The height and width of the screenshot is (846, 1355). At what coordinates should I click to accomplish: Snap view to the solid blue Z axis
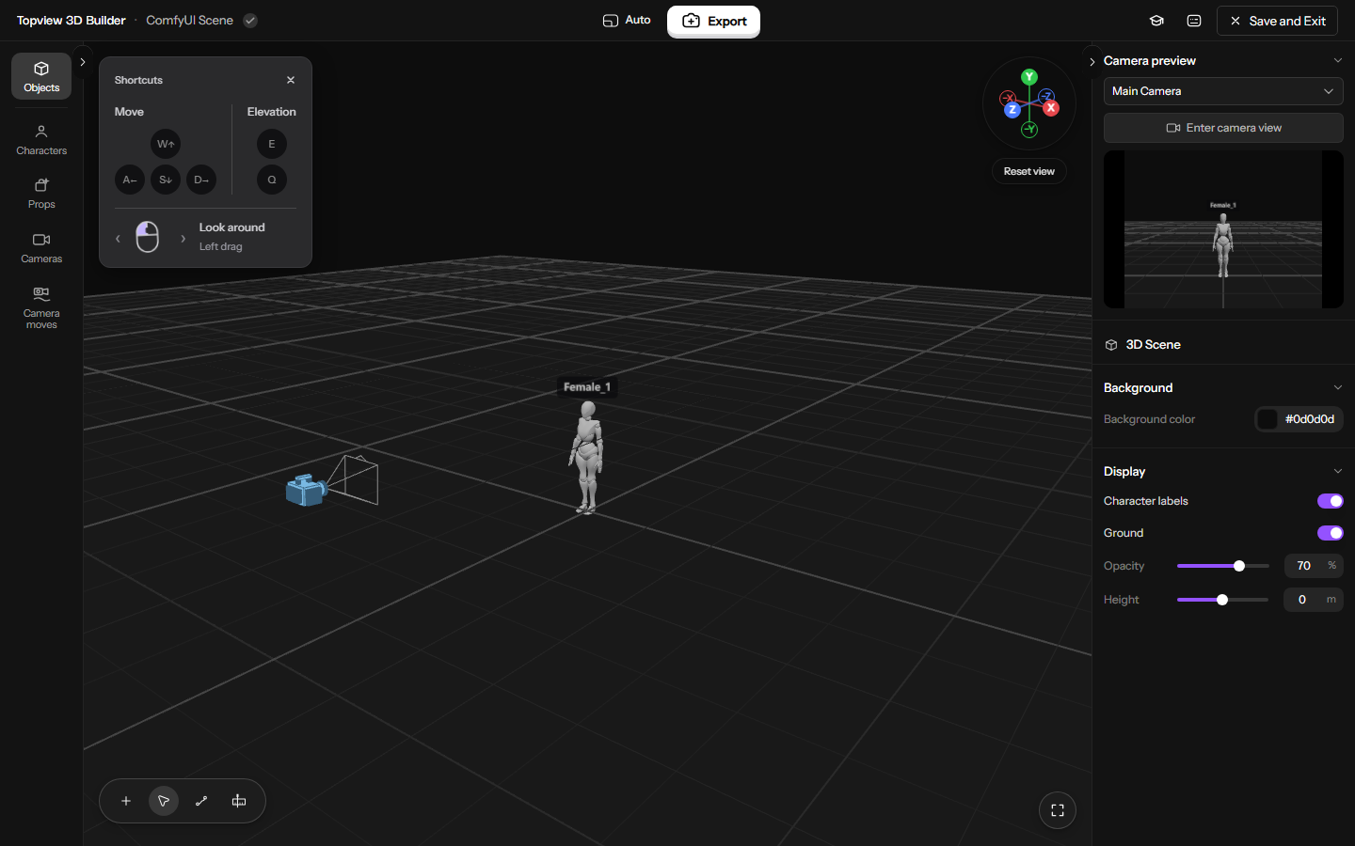coord(1012,110)
